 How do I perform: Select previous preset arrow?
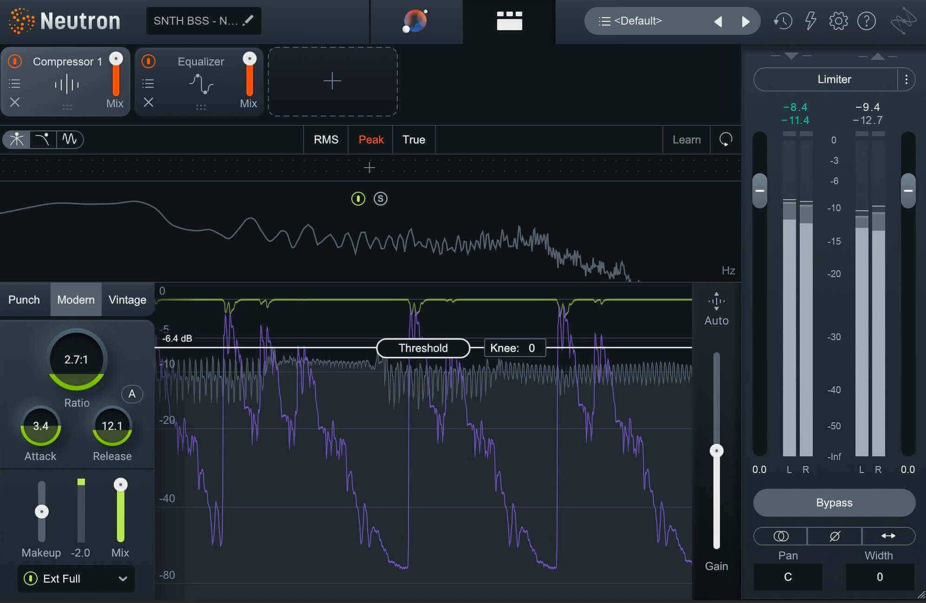[718, 21]
